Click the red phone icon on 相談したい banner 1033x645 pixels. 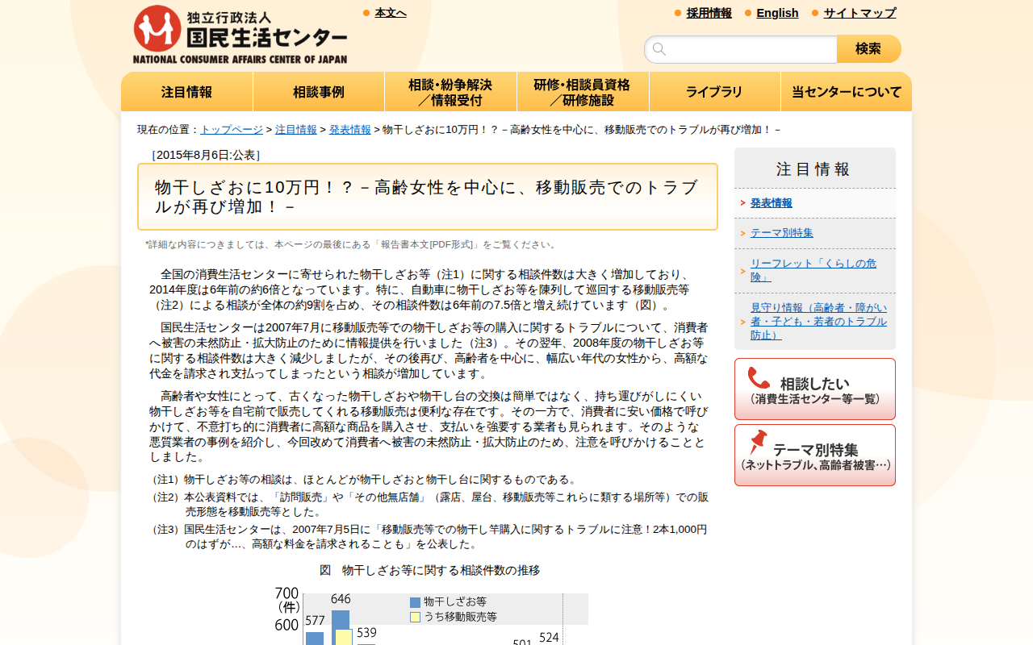point(759,378)
